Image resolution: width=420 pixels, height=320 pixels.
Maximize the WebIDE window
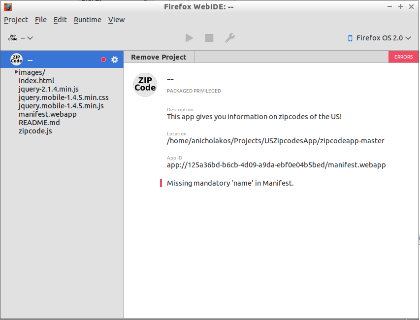401,6
